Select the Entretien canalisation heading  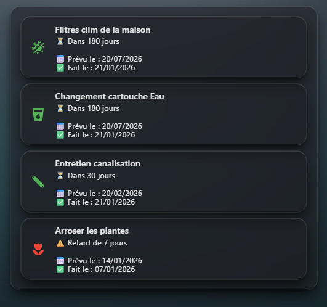point(98,163)
